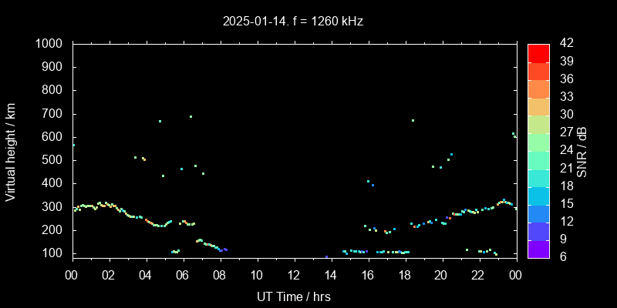This screenshot has height=308, width=617.
Task: Click the 'SNR / dB' colorbar label
Action: click(582, 150)
